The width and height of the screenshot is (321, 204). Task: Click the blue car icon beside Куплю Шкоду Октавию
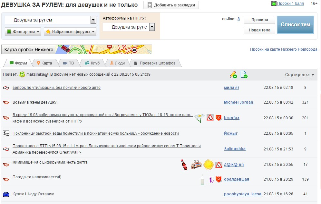pos(6,194)
